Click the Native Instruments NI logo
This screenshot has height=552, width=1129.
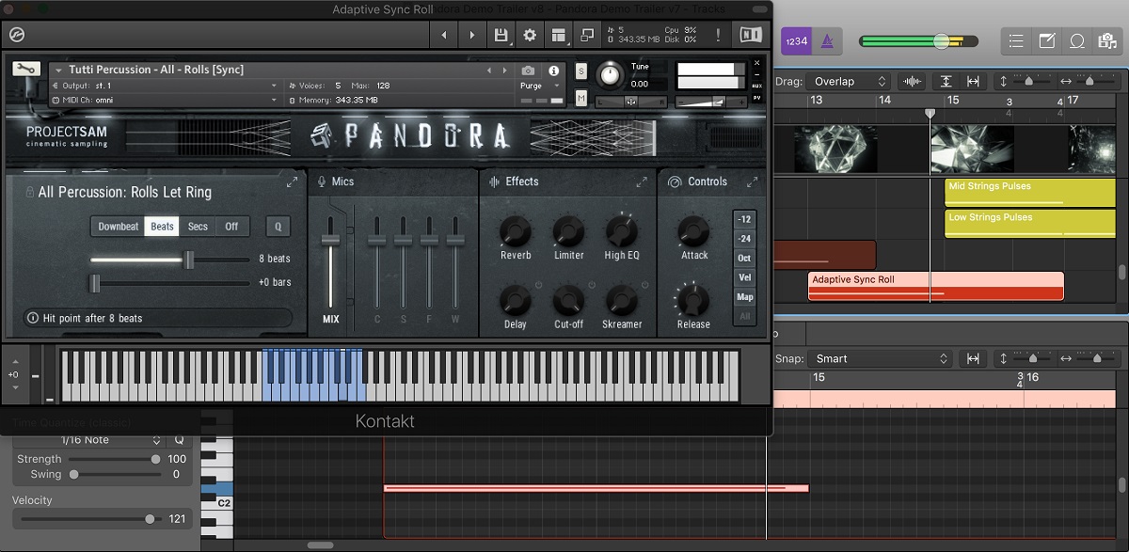pyautogui.click(x=750, y=36)
